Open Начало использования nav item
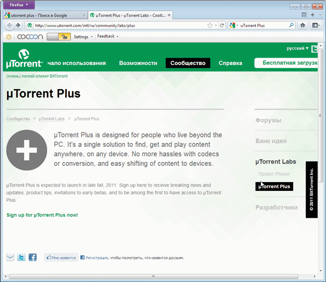This screenshot has width=326, height=282. 76,63
